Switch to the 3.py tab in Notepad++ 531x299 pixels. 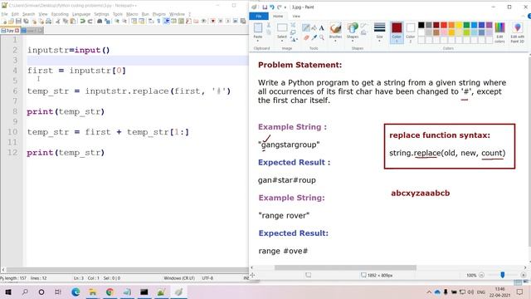pyautogui.click(x=10, y=31)
